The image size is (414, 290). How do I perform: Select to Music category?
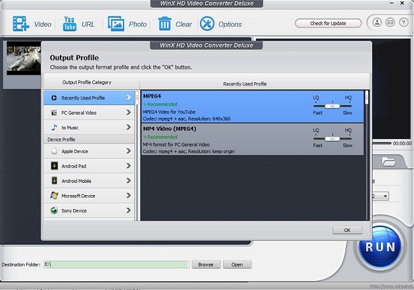(89, 127)
